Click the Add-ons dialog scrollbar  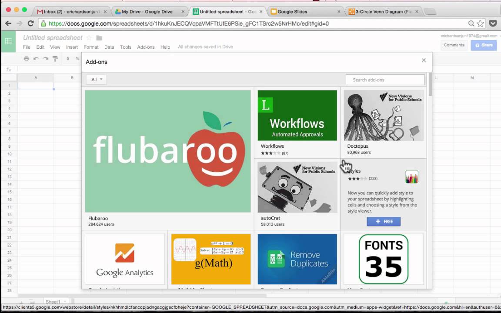pyautogui.click(x=431, y=84)
